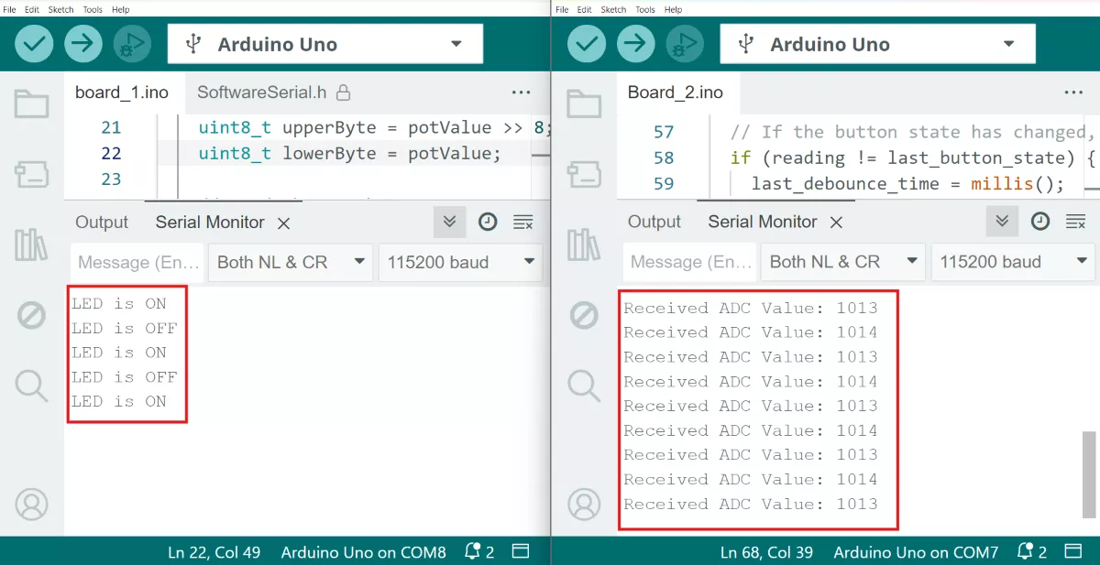Open Library Manager in right window sidebar
The image size is (1100, 565).
point(584,244)
